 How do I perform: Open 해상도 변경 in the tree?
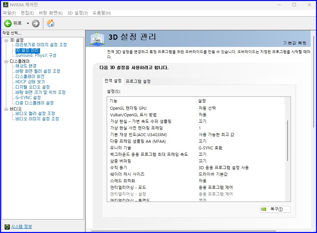[x=26, y=66]
